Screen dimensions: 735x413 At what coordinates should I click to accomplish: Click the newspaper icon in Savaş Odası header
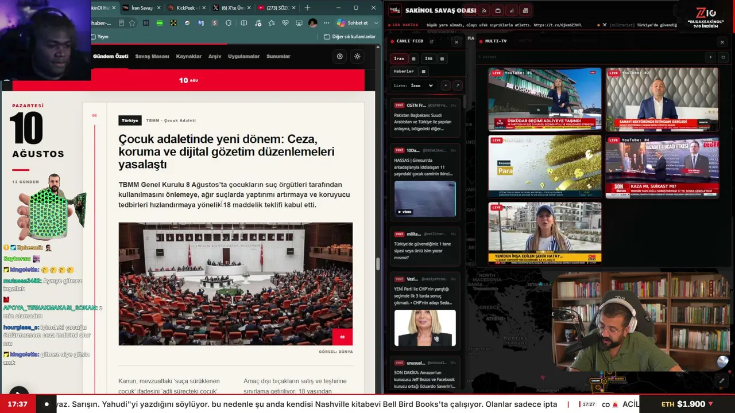tap(525, 11)
